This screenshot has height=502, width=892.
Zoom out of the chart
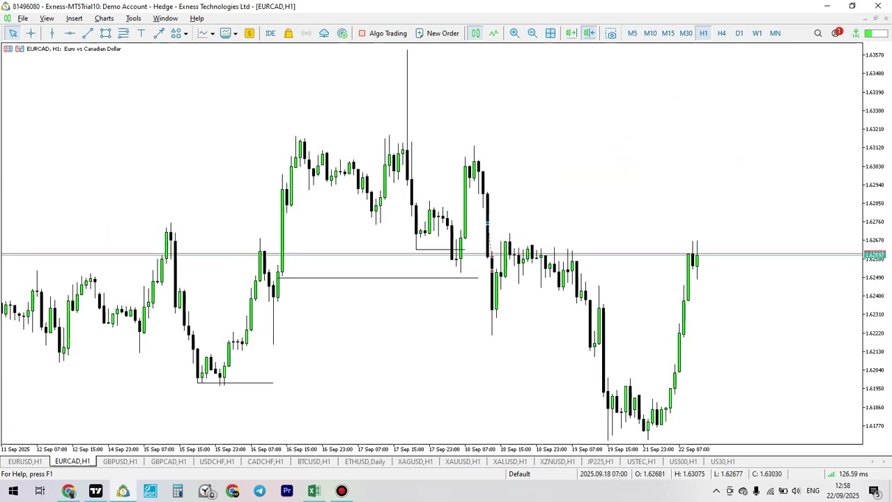click(532, 33)
